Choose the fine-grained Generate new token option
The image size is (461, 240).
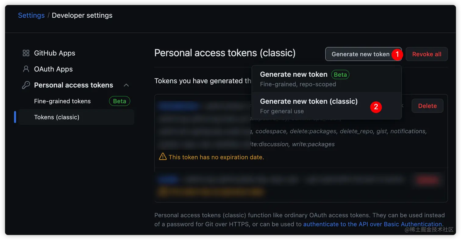(x=293, y=78)
